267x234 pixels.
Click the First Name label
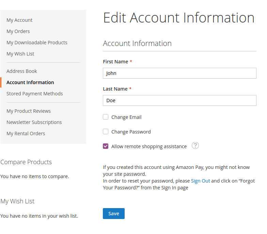coord(115,62)
